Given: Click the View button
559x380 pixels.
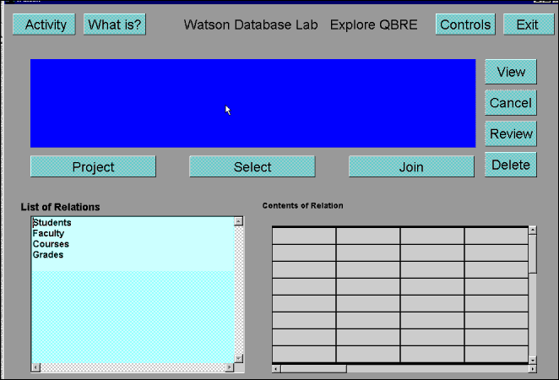Looking at the screenshot, I should point(511,72).
